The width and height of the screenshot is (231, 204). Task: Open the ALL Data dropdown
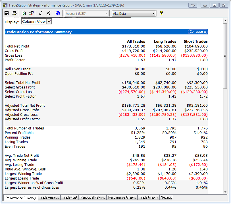coord(153,14)
